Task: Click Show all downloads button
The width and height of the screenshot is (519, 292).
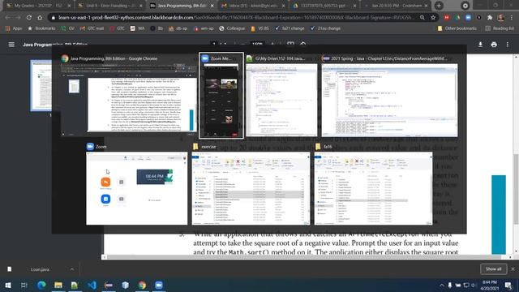Action: pyautogui.click(x=493, y=269)
